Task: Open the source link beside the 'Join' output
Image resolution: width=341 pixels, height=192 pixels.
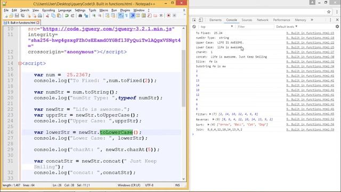Action: pyautogui.click(x=310, y=130)
